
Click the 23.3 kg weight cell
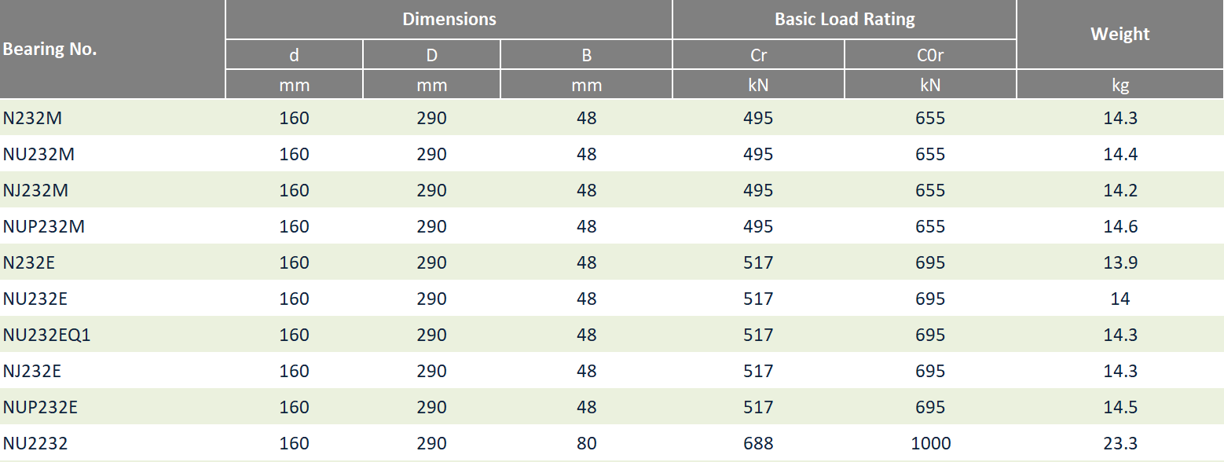pyautogui.click(x=1120, y=443)
